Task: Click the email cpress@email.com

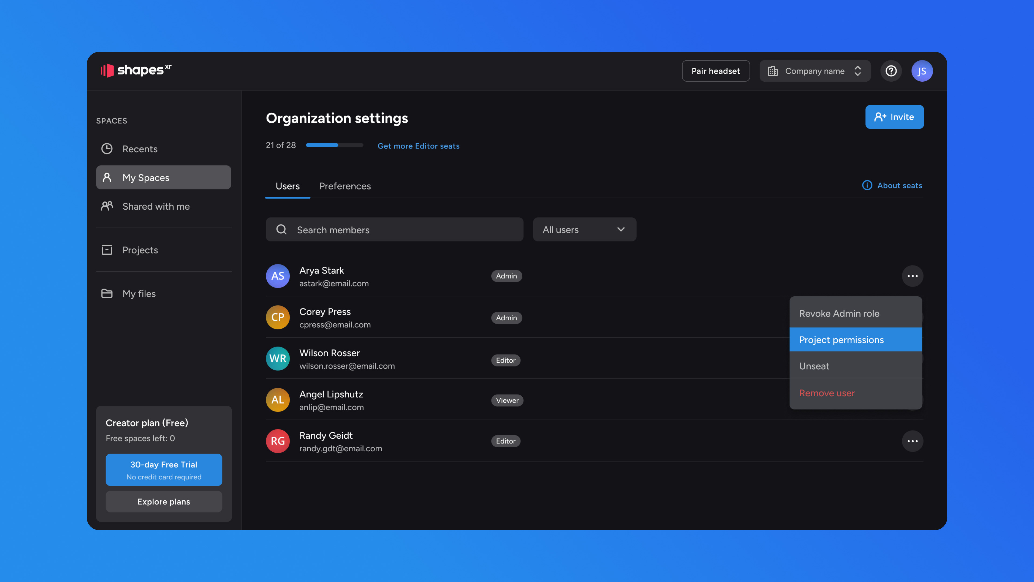Action: 335,324
